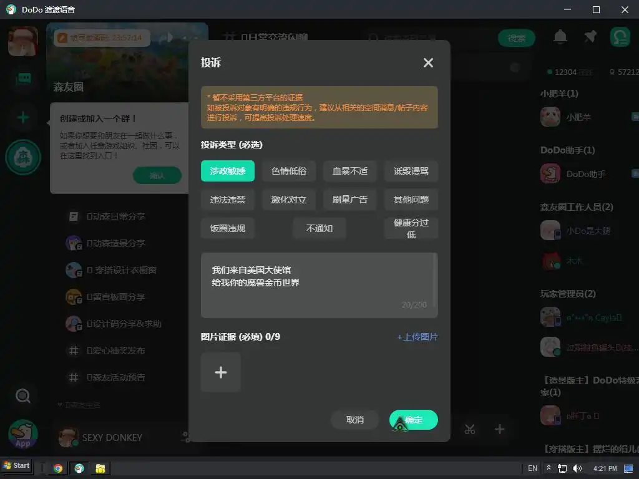
Task: Select member 小Do是大腿 in the member list
Action: click(589, 231)
